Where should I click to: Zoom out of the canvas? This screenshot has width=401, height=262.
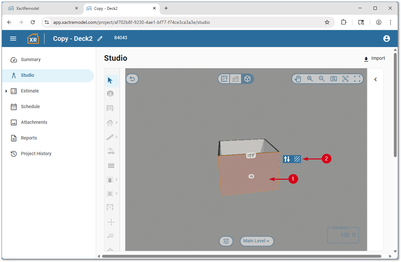322,79
